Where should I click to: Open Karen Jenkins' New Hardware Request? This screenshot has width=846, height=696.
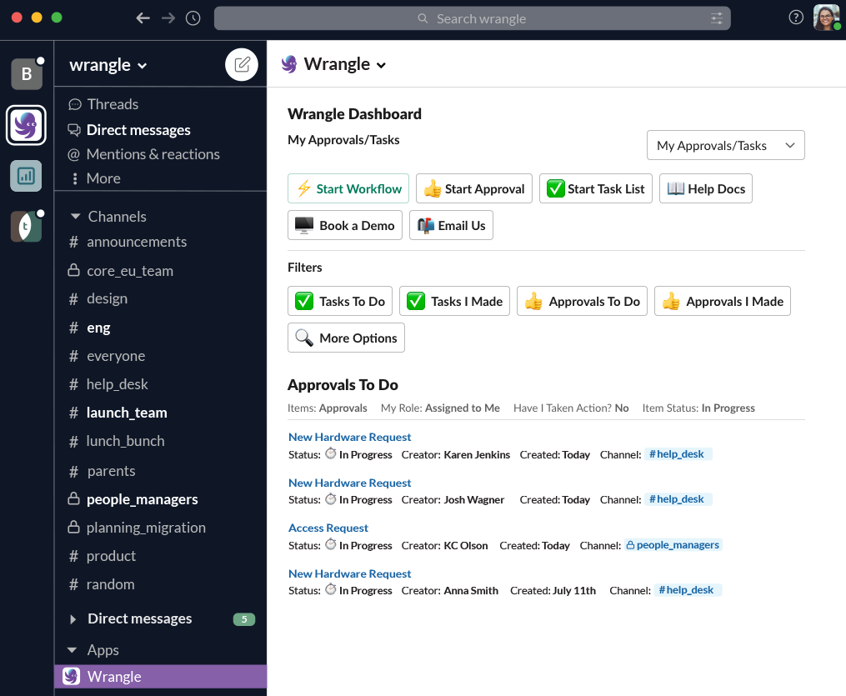click(349, 437)
